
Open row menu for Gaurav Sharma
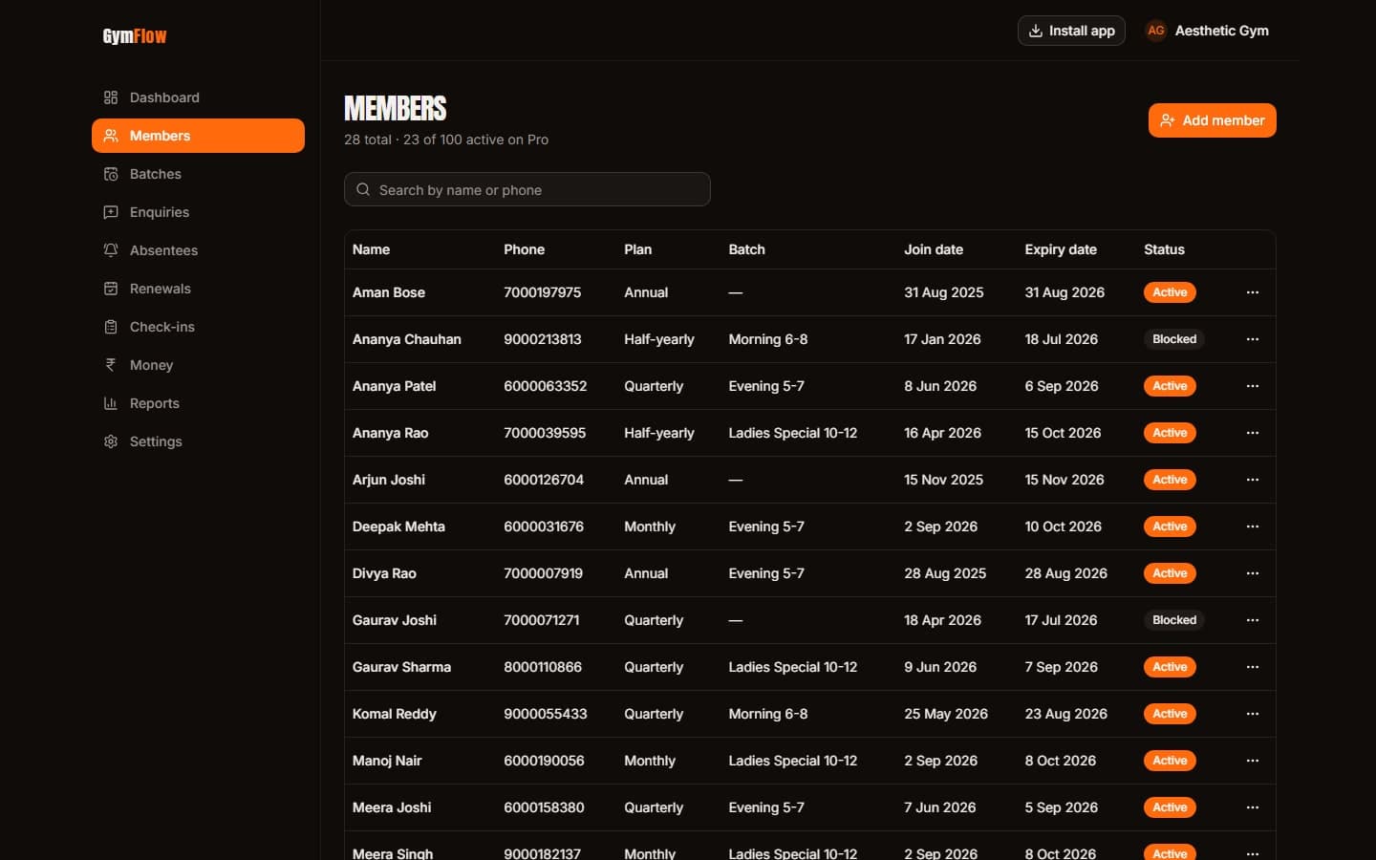[x=1253, y=667]
